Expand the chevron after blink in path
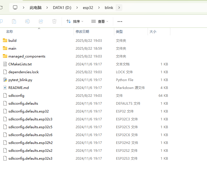207x172 pixels. click(119, 8)
